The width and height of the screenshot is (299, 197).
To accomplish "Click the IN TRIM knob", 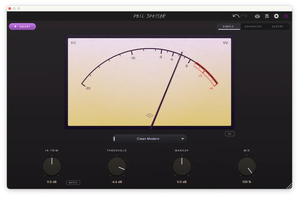I will click(52, 167).
